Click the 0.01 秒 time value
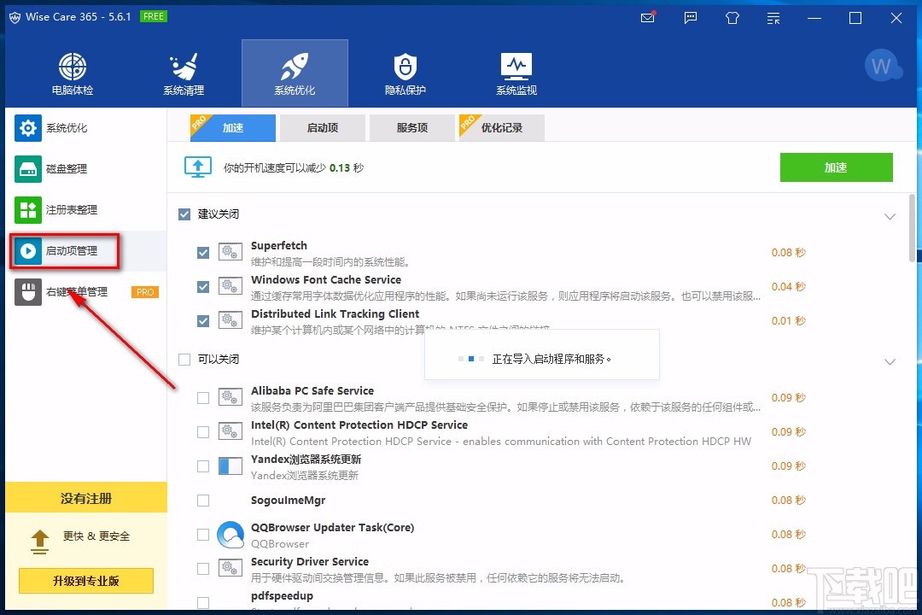This screenshot has width=922, height=615. pyautogui.click(x=789, y=321)
